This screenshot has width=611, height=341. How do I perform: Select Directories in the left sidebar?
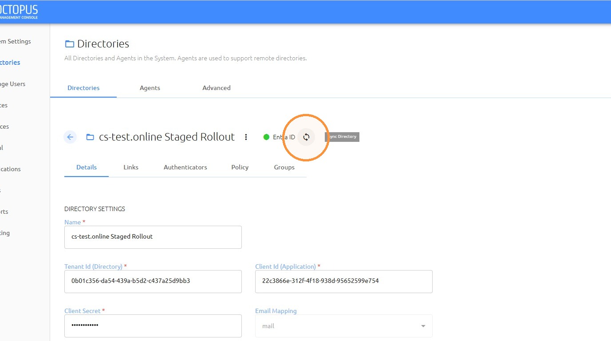10,63
